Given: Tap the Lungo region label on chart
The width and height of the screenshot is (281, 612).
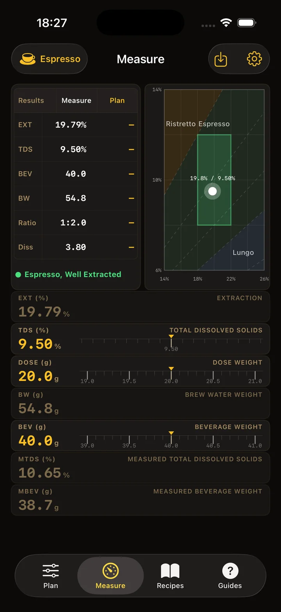Looking at the screenshot, I should (243, 253).
